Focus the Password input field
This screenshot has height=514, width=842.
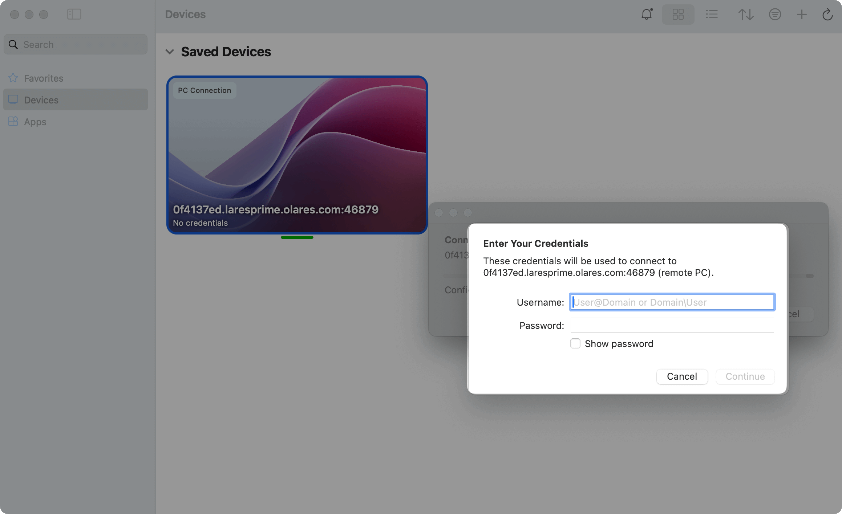coord(672,325)
